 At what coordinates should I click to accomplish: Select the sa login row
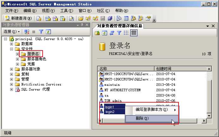click(152, 95)
